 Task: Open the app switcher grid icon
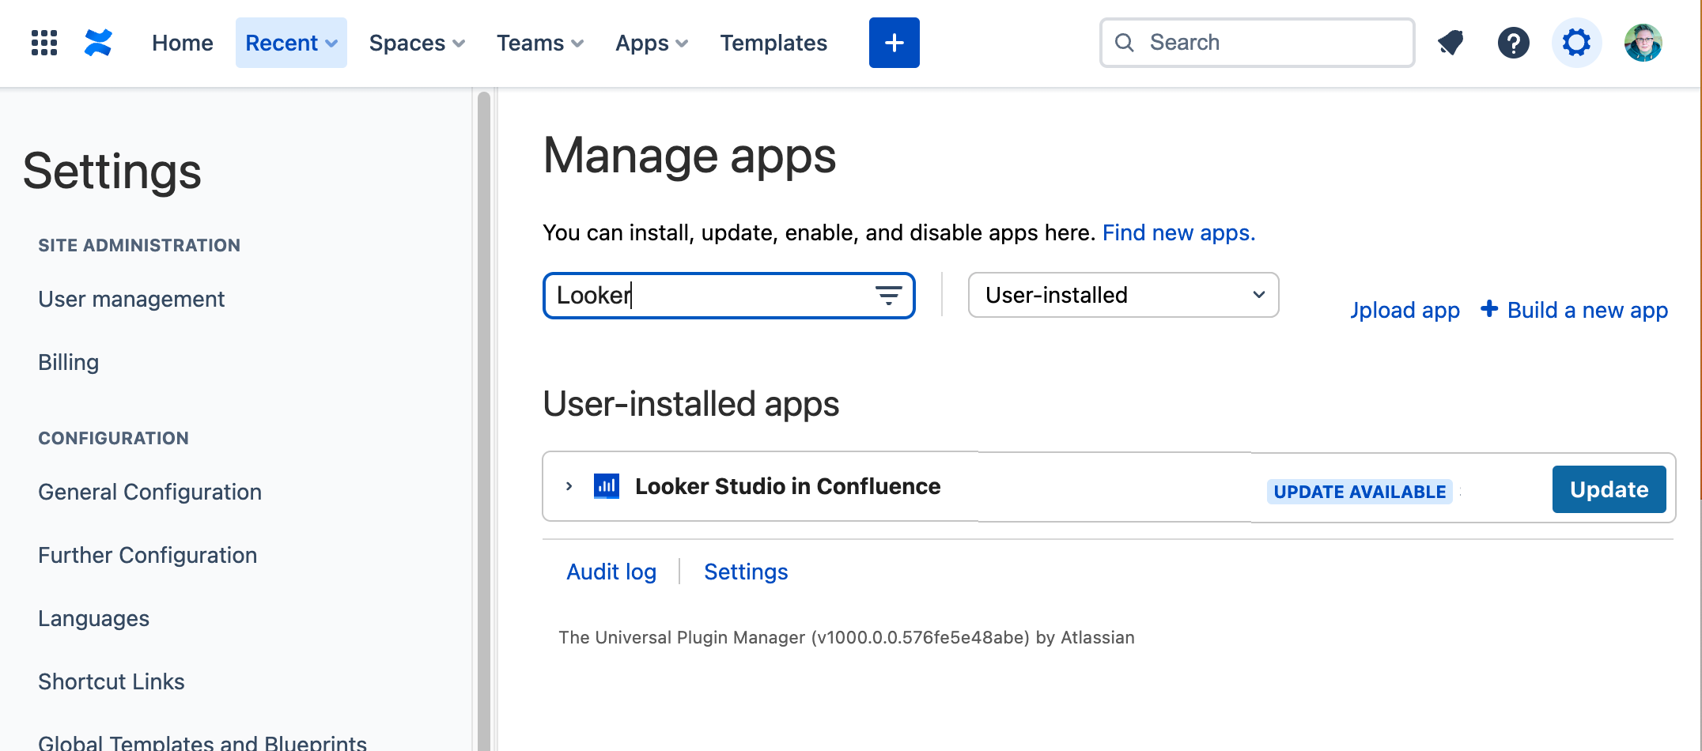pyautogui.click(x=44, y=43)
